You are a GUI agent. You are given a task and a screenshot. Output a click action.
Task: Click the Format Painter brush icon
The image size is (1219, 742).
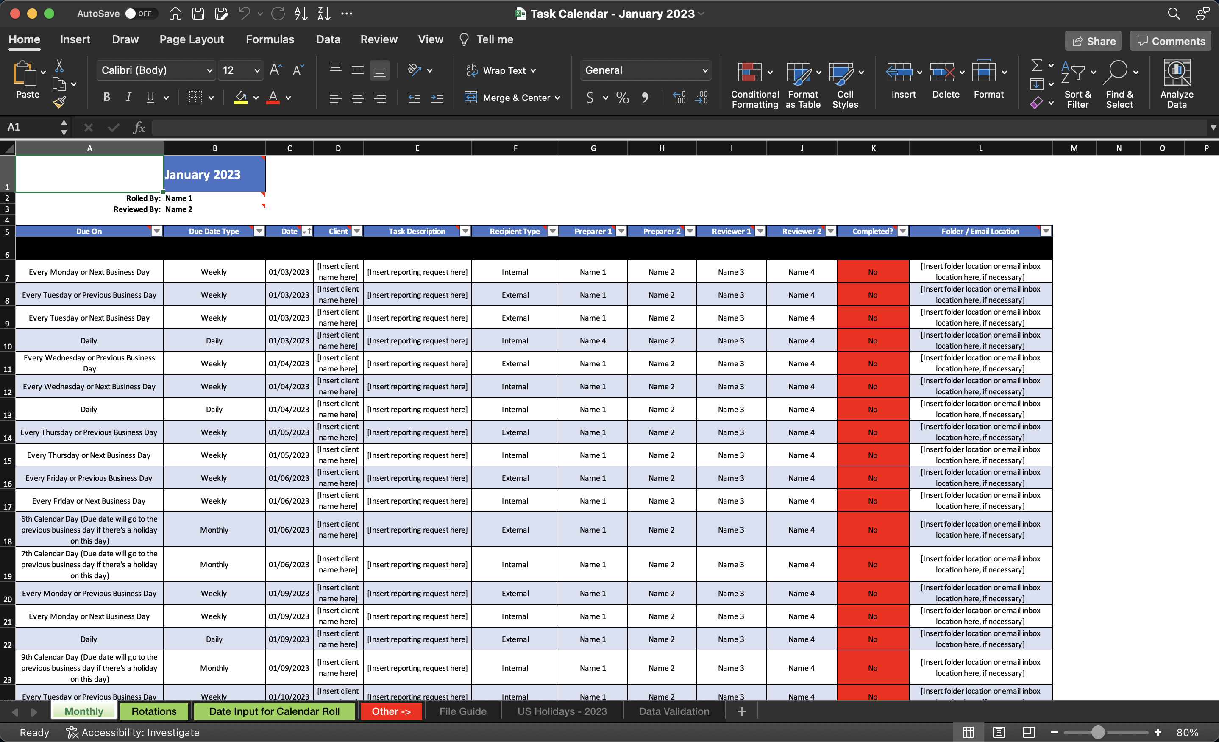coord(59,103)
